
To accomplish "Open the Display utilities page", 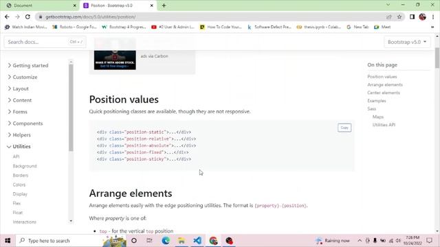I will (x=20, y=193).
